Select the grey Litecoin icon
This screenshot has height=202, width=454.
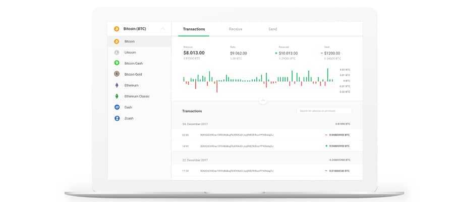(x=117, y=53)
